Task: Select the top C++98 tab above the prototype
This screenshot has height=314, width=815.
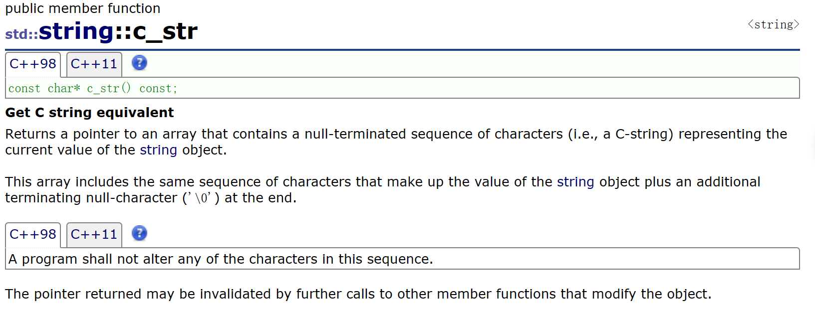Action: point(33,64)
